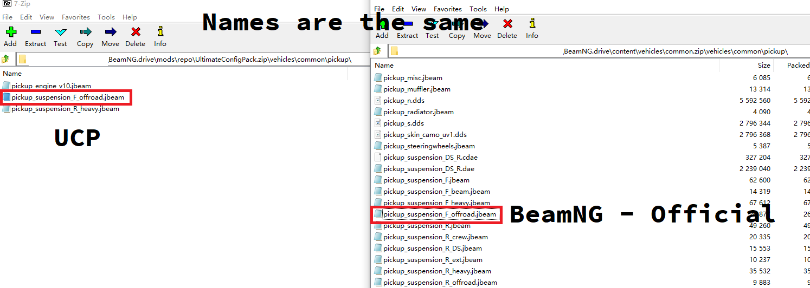Click file icon of pickup_suspension_DS_R.cdae

coord(378,158)
